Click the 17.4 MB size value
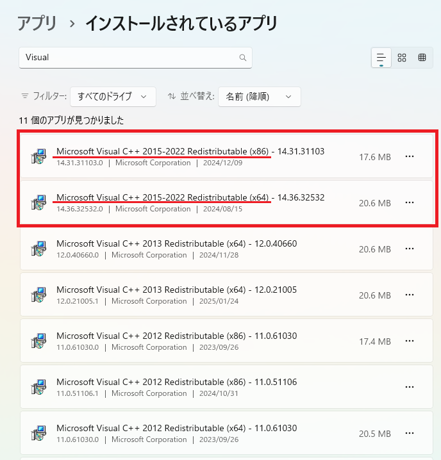This screenshot has height=460, width=441. tap(375, 341)
